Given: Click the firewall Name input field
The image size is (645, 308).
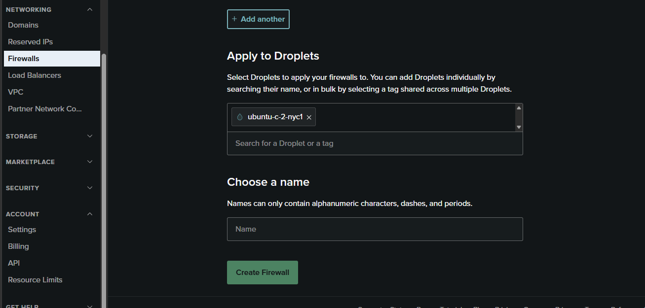Looking at the screenshot, I should coord(375,229).
